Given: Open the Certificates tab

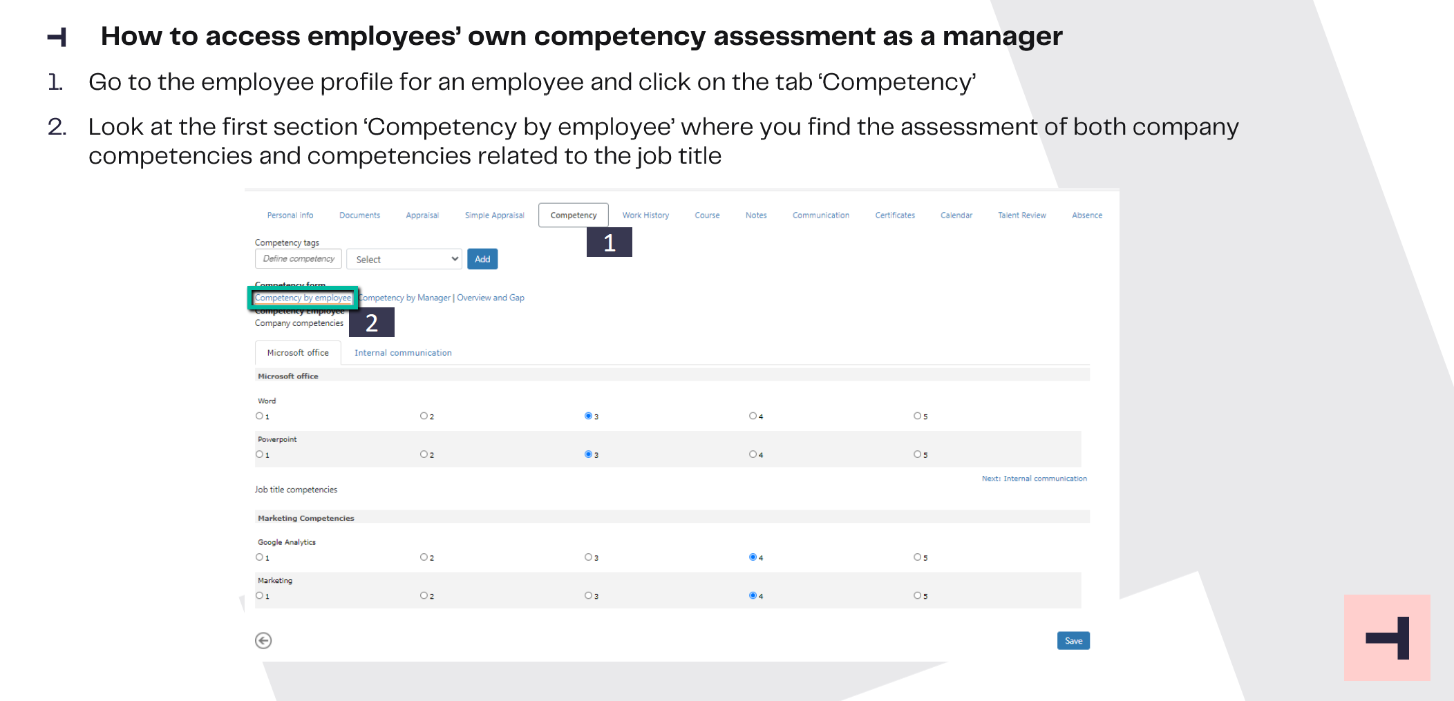Looking at the screenshot, I should click(x=895, y=215).
